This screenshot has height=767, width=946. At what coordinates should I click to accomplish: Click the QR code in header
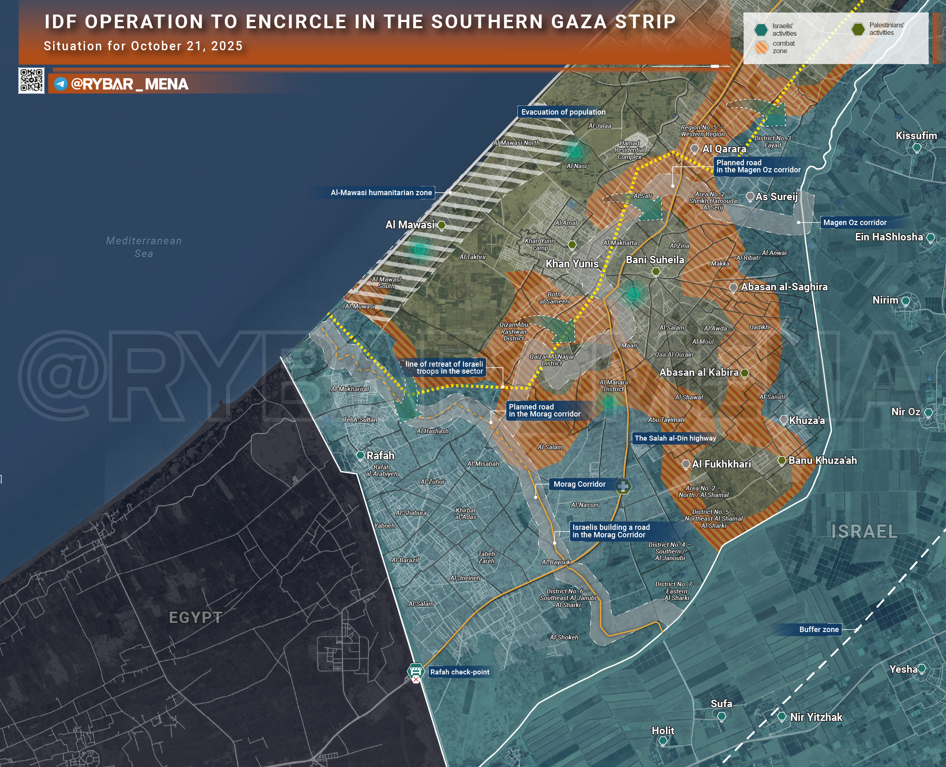tap(31, 81)
